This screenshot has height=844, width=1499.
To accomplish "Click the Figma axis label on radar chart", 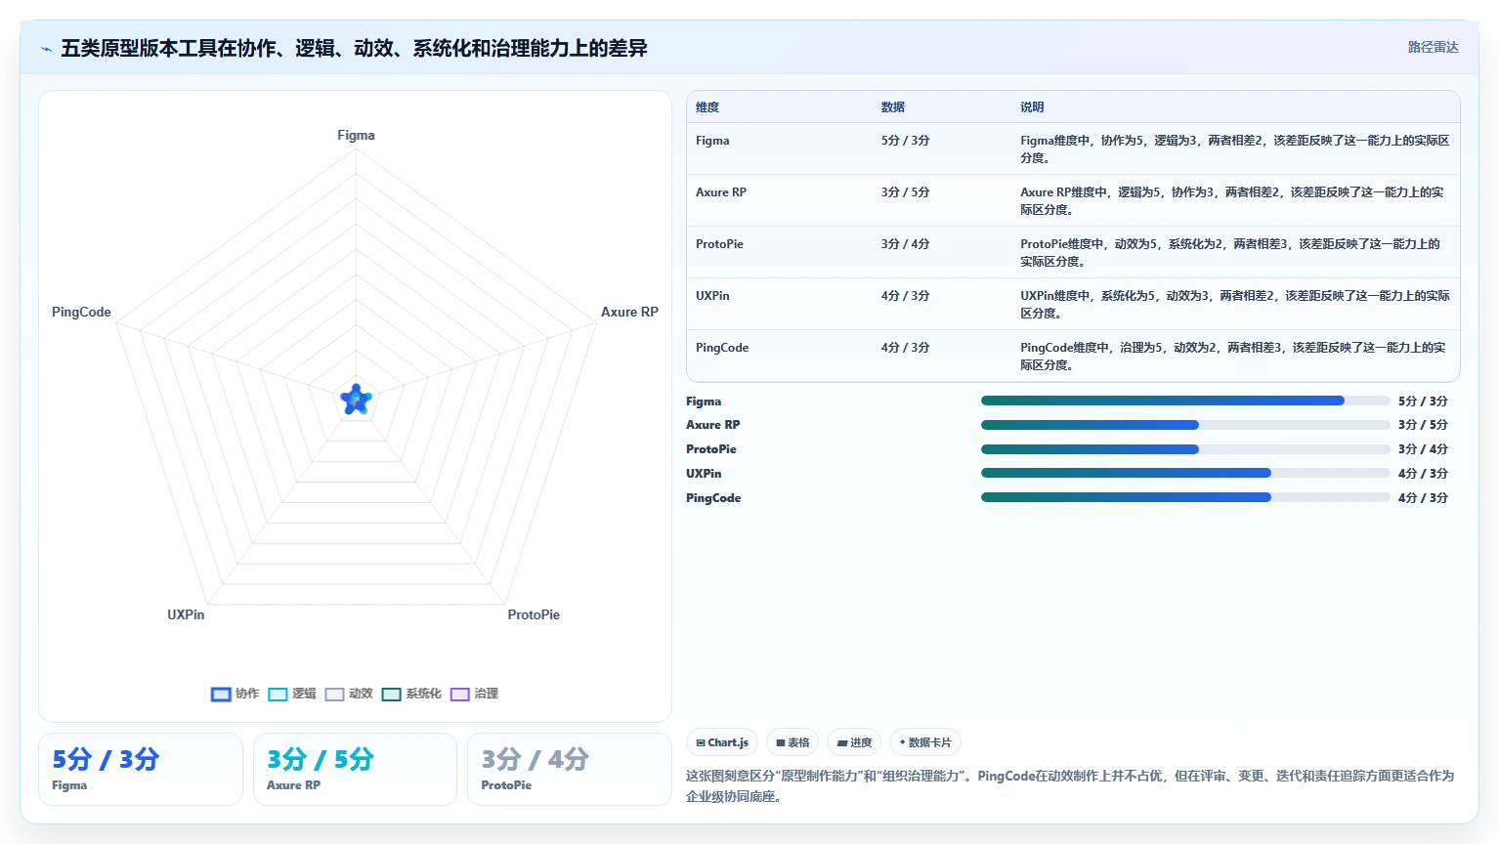I will click(356, 136).
